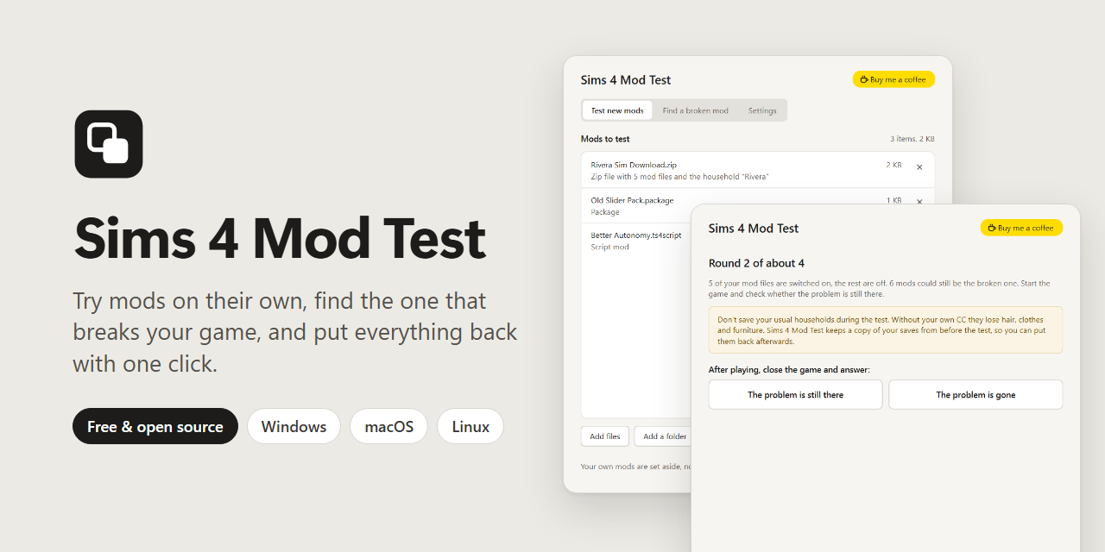Open the Test new mods tab
This screenshot has height=552, width=1105.
click(x=617, y=110)
